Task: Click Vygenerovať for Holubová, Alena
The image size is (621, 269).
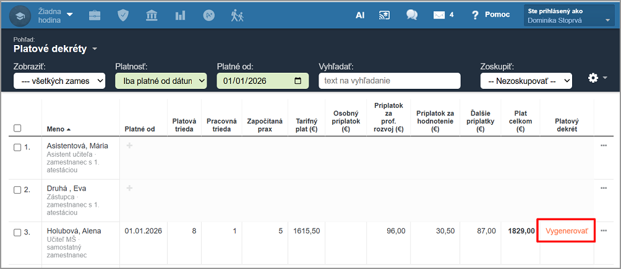Action: pos(566,231)
